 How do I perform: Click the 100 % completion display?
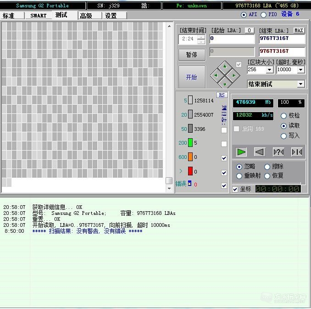click(x=291, y=103)
